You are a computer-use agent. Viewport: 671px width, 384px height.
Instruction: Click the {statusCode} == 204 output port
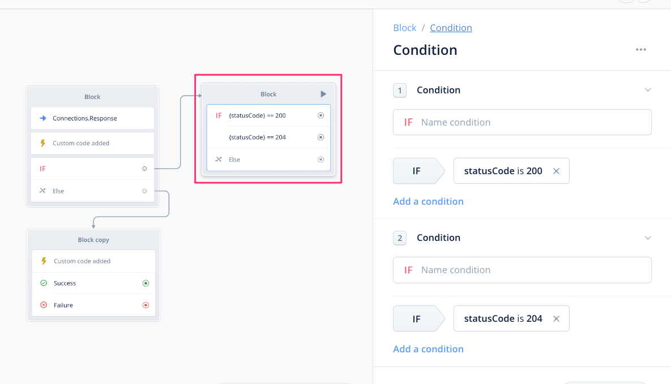pyautogui.click(x=320, y=137)
